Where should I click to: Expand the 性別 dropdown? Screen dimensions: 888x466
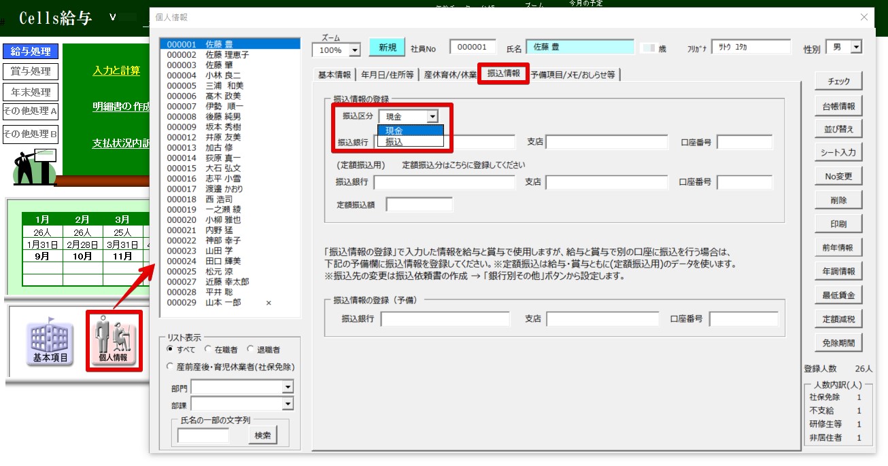click(x=855, y=47)
